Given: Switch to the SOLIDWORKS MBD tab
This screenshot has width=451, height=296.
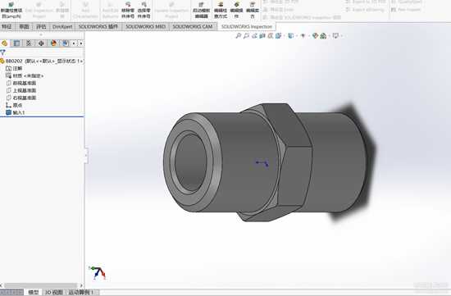Looking at the screenshot, I should point(145,26).
